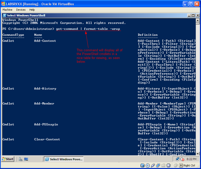Open the Devices menu
This screenshot has width=201, height=169.
[21, 10]
